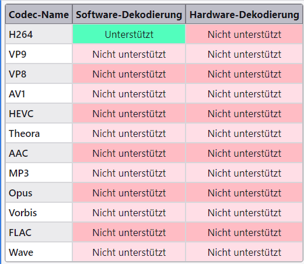Click AAC software decoding status cell
This screenshot has height=264, width=304.
pyautogui.click(x=129, y=153)
